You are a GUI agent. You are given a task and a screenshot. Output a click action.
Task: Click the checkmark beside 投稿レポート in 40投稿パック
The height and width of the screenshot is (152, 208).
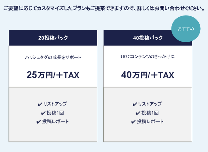tap(133, 122)
